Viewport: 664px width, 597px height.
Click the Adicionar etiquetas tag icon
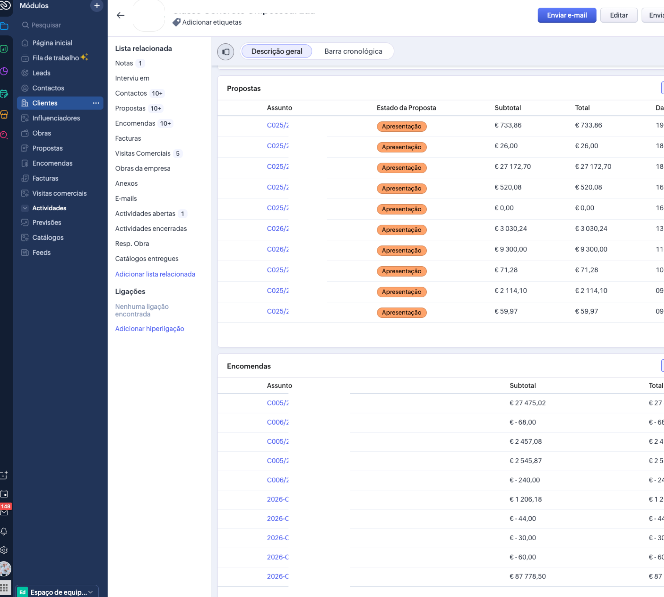176,22
